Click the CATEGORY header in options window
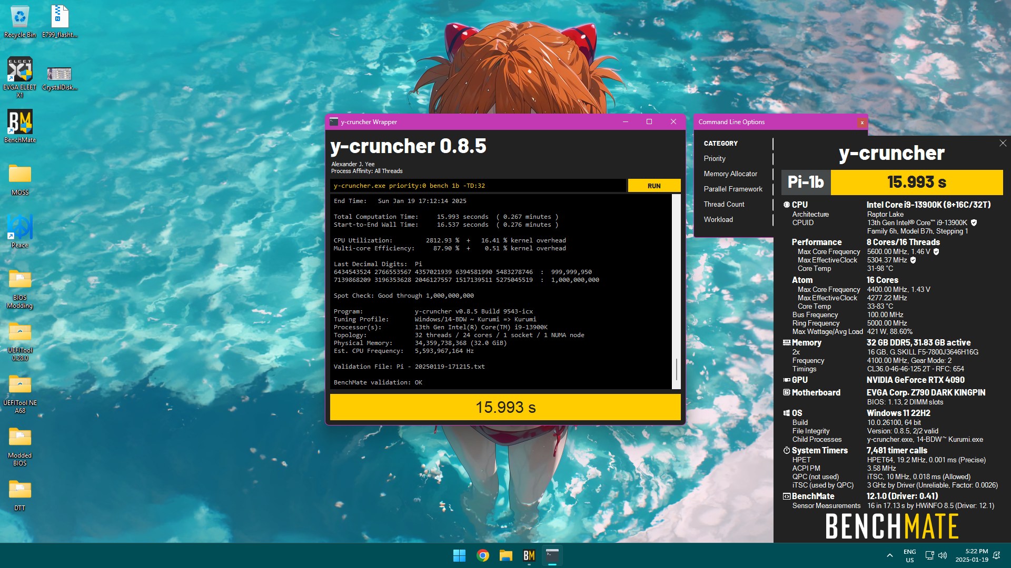 point(720,143)
